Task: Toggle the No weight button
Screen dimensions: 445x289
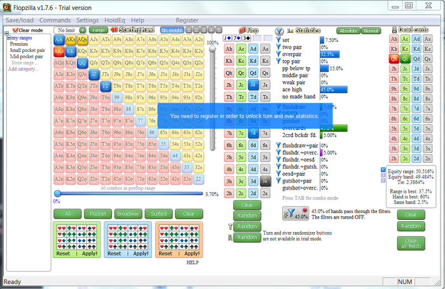Action: [172, 30]
